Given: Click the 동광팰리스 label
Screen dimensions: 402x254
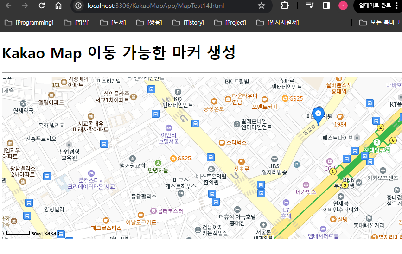Looking at the screenshot, I should coord(144,197).
